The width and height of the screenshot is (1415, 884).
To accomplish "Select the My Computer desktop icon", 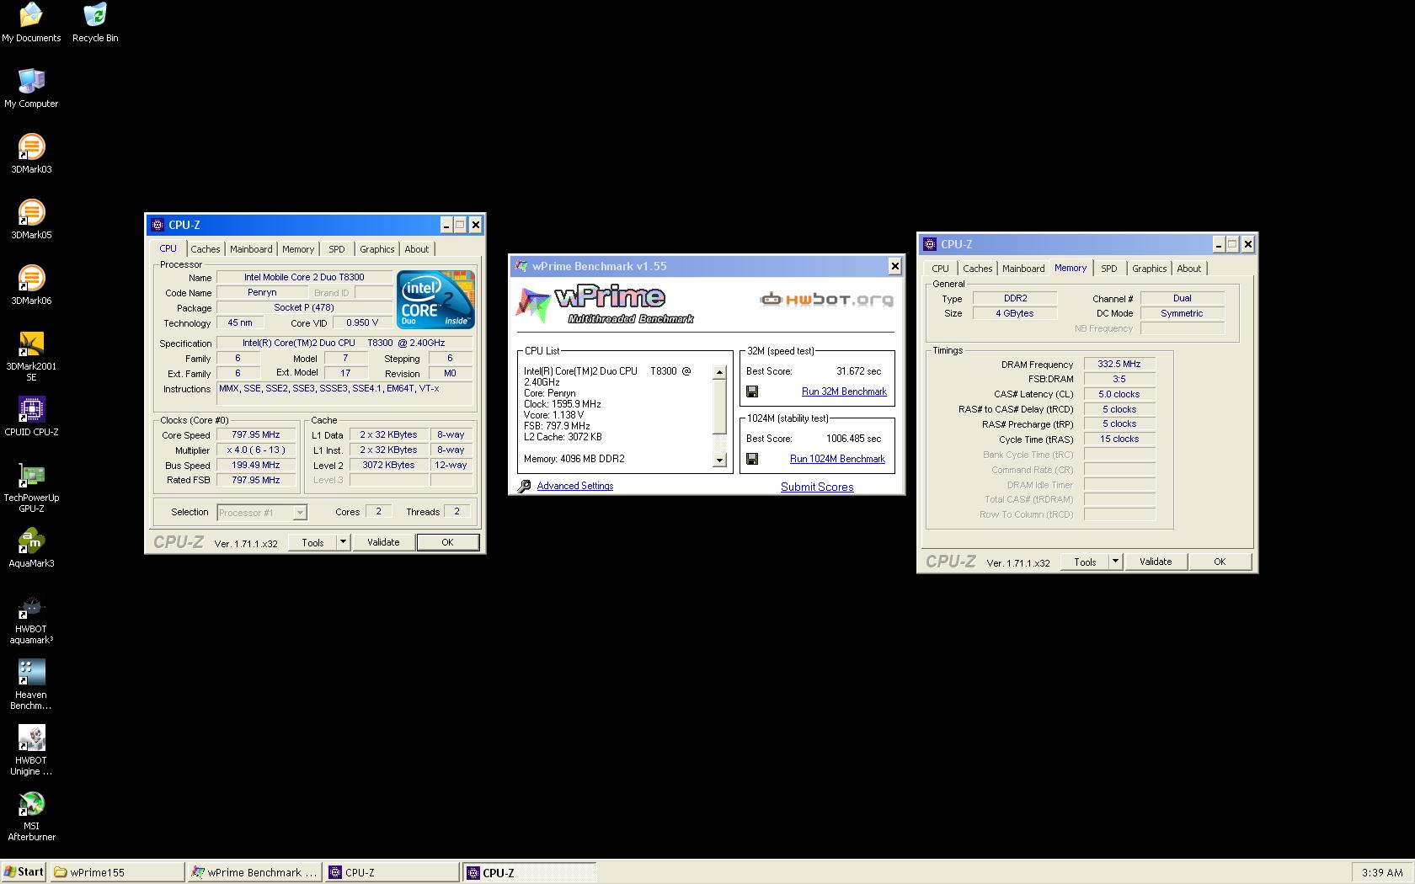I will click(x=31, y=88).
